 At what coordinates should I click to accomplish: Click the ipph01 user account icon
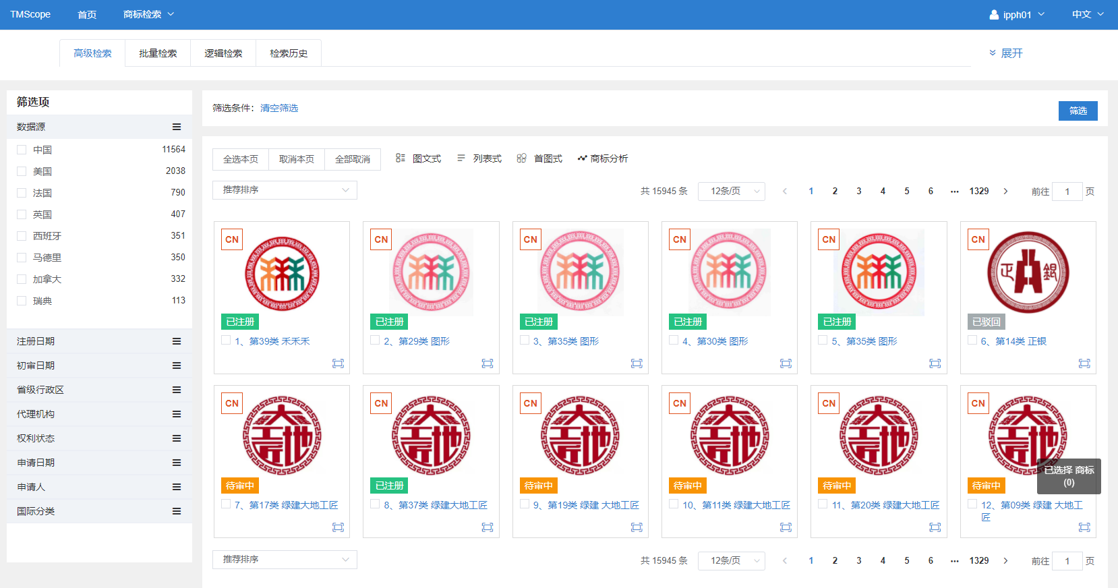pyautogui.click(x=994, y=14)
